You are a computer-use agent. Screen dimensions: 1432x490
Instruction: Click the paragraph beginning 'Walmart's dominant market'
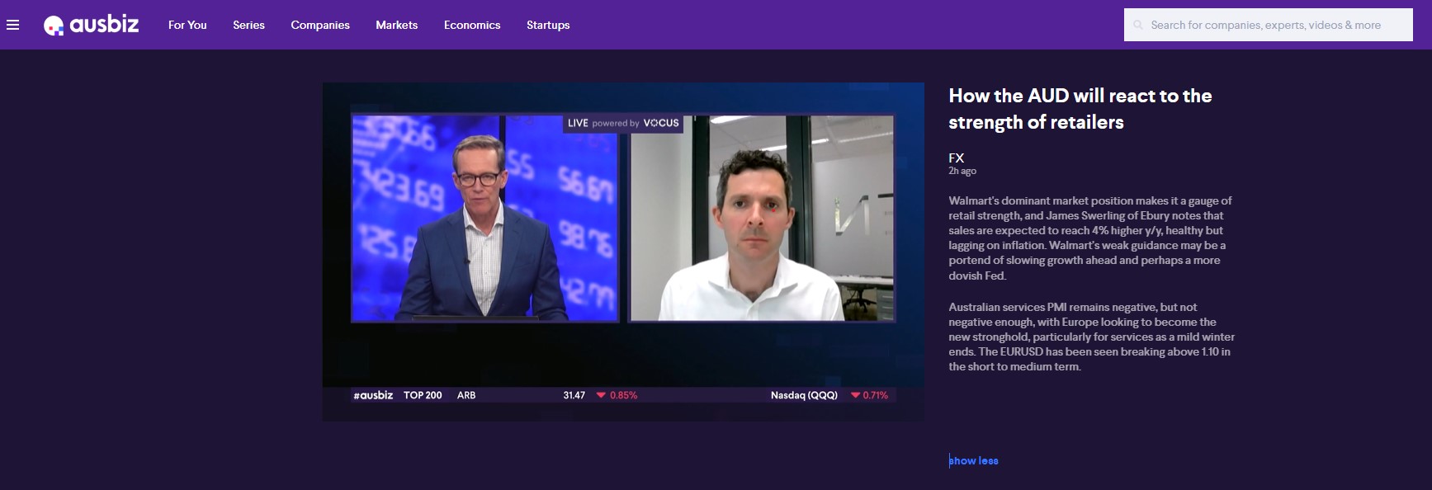(x=1090, y=238)
